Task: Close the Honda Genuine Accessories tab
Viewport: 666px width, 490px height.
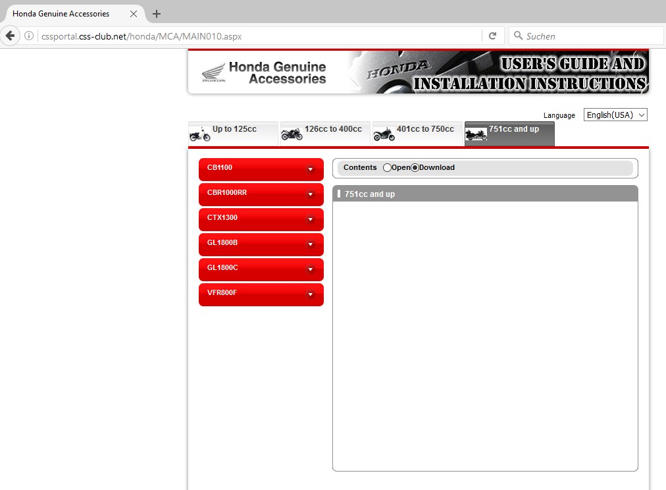Action: (x=134, y=14)
